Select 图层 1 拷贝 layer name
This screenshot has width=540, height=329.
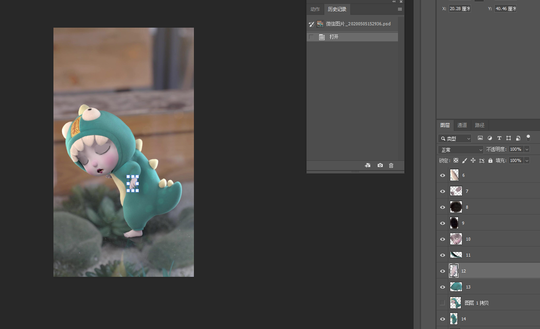point(476,303)
